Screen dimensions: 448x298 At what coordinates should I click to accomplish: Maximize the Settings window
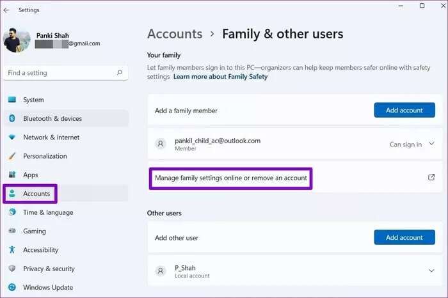[422, 6]
